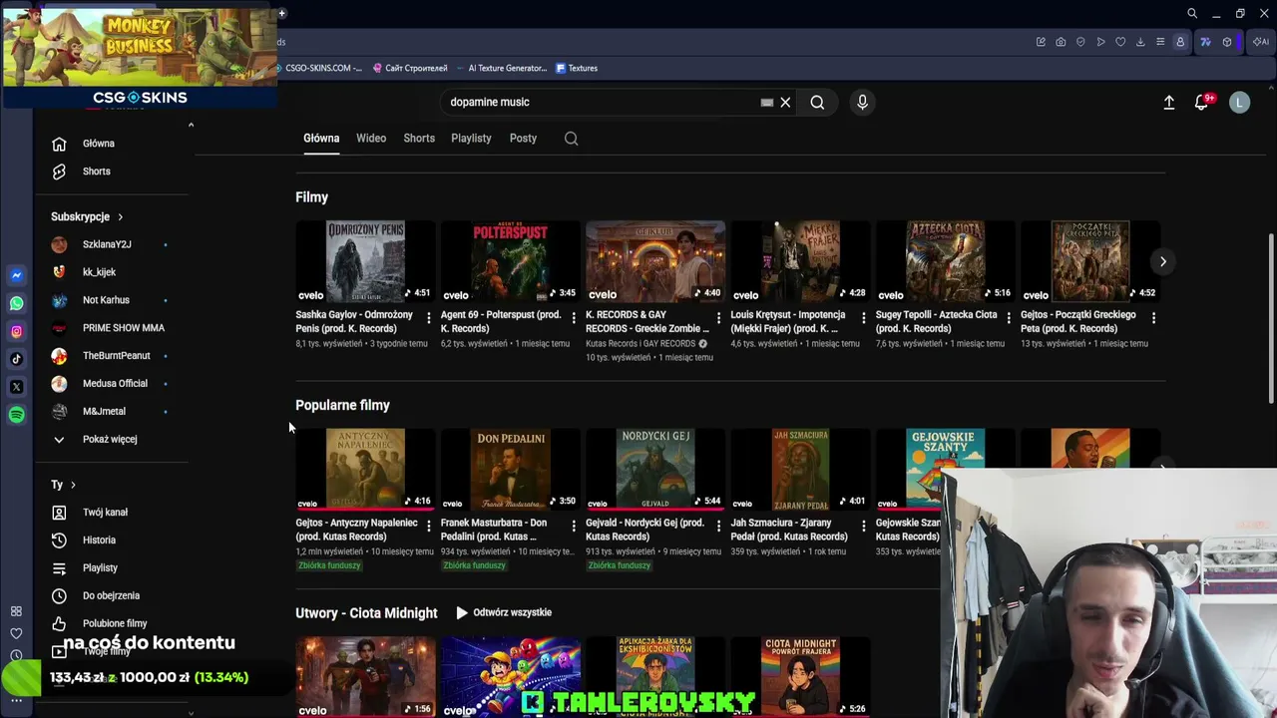Open the notifications bell

1202,102
